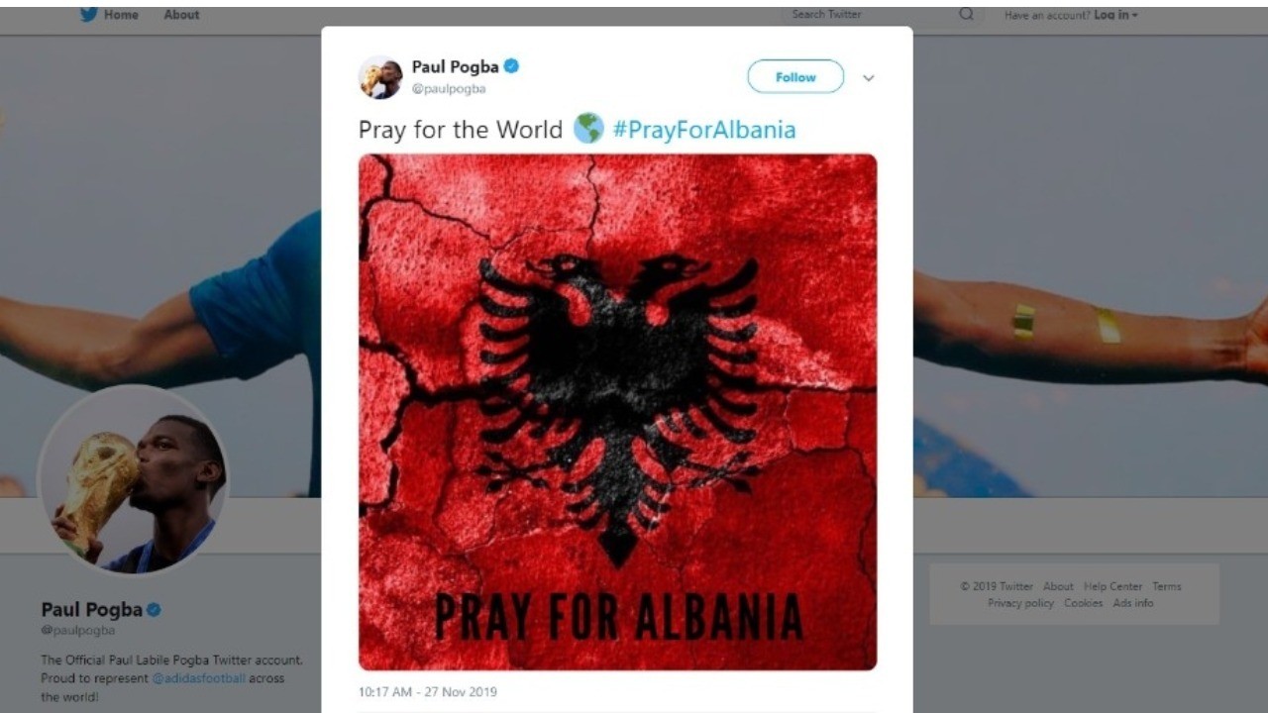The height and width of the screenshot is (713, 1268).
Task: Click the globe emoji in tweet text
Action: tap(588, 129)
